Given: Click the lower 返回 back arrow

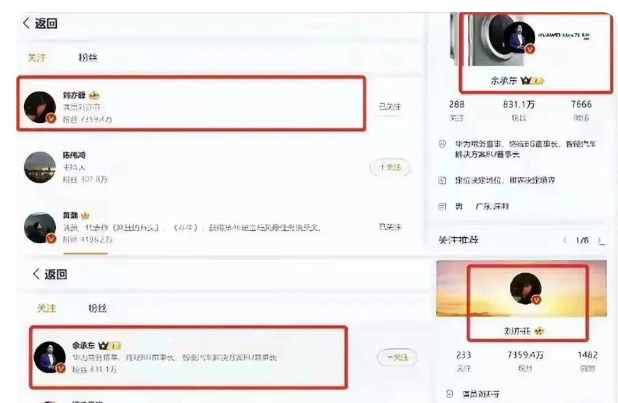Looking at the screenshot, I should [x=36, y=273].
